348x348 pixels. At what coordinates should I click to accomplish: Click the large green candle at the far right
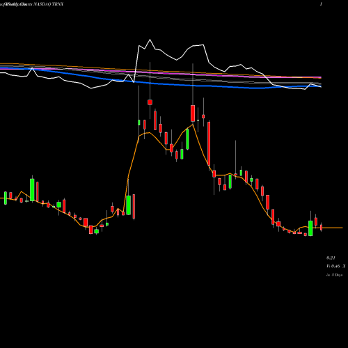(x=310, y=228)
